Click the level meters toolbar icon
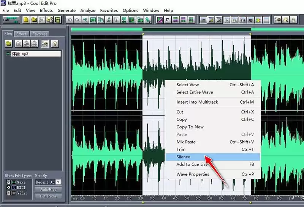The width and height of the screenshot is (304, 207). click(258, 20)
